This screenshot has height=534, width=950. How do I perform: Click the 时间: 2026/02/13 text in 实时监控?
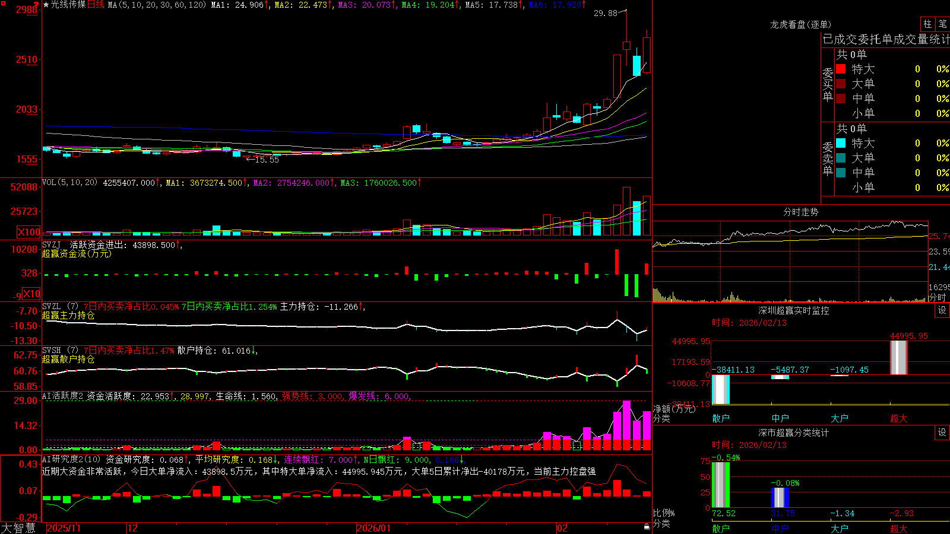[749, 323]
